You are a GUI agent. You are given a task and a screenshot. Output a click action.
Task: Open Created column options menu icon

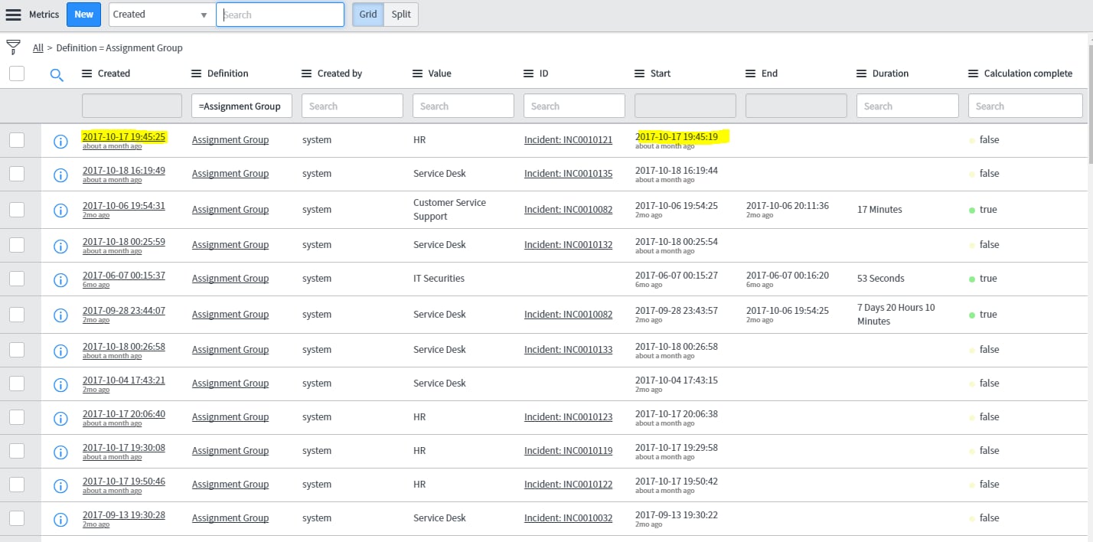pos(87,73)
